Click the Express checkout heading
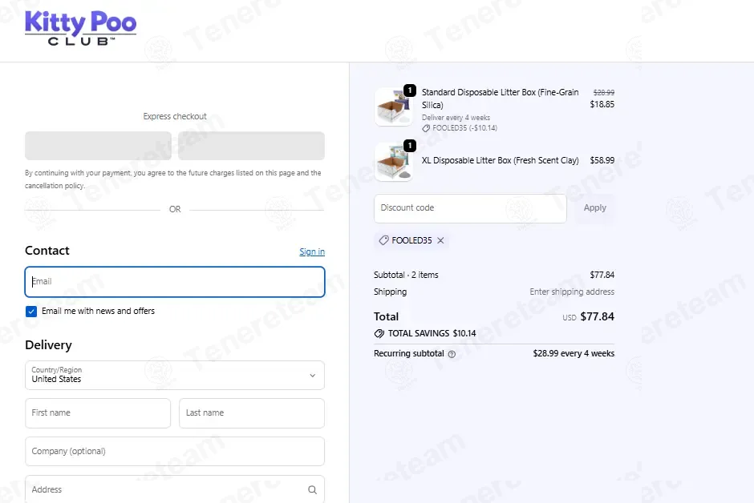 [x=175, y=117]
